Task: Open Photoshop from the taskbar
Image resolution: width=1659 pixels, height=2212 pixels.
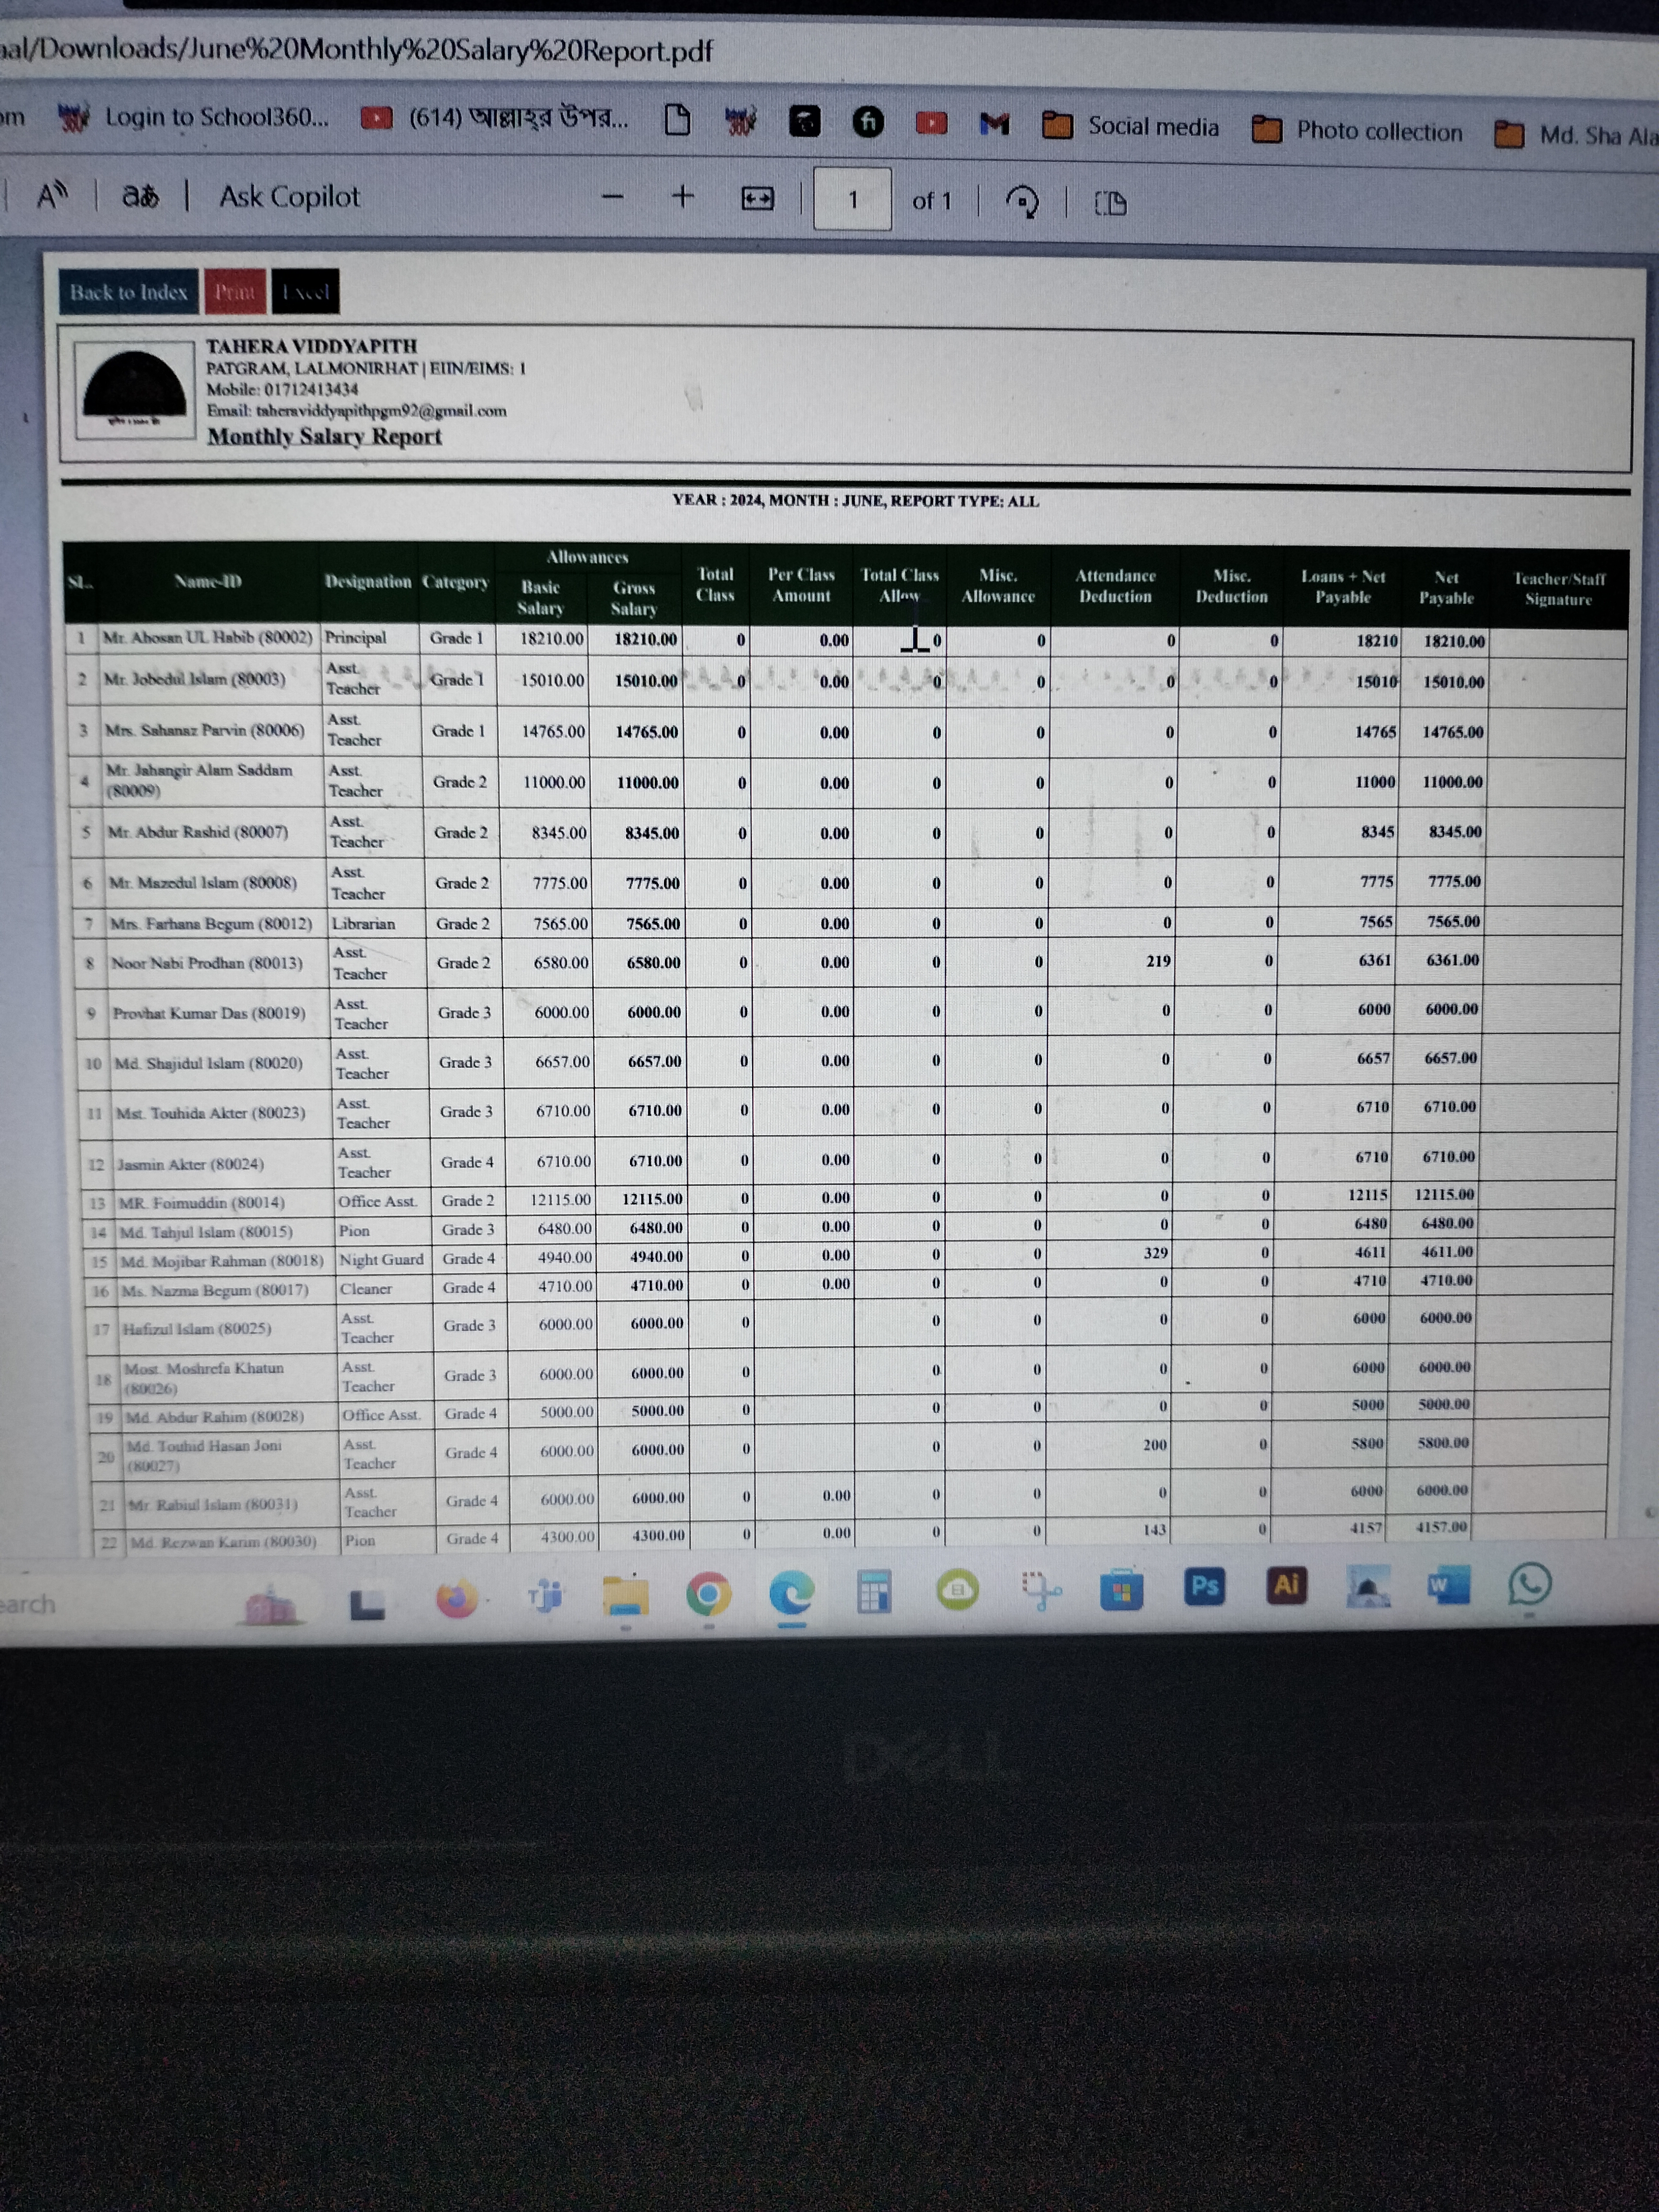Action: (x=1204, y=1586)
